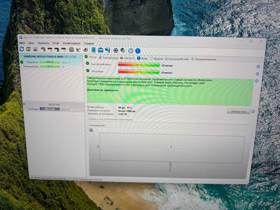Click the blue info toolbar icon

(x=138, y=51)
